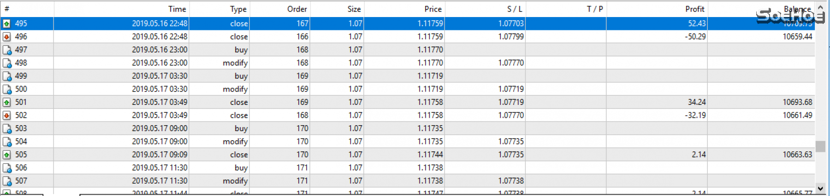Click the red arrow icon on row 502
This screenshot has height=196, width=830.
(x=7, y=115)
